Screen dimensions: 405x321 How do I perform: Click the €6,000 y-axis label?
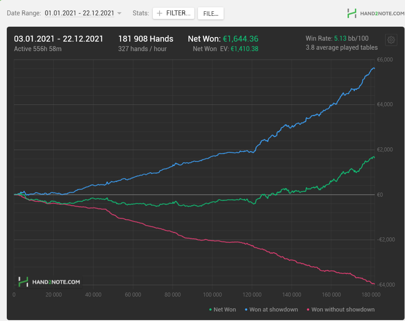[385, 60]
